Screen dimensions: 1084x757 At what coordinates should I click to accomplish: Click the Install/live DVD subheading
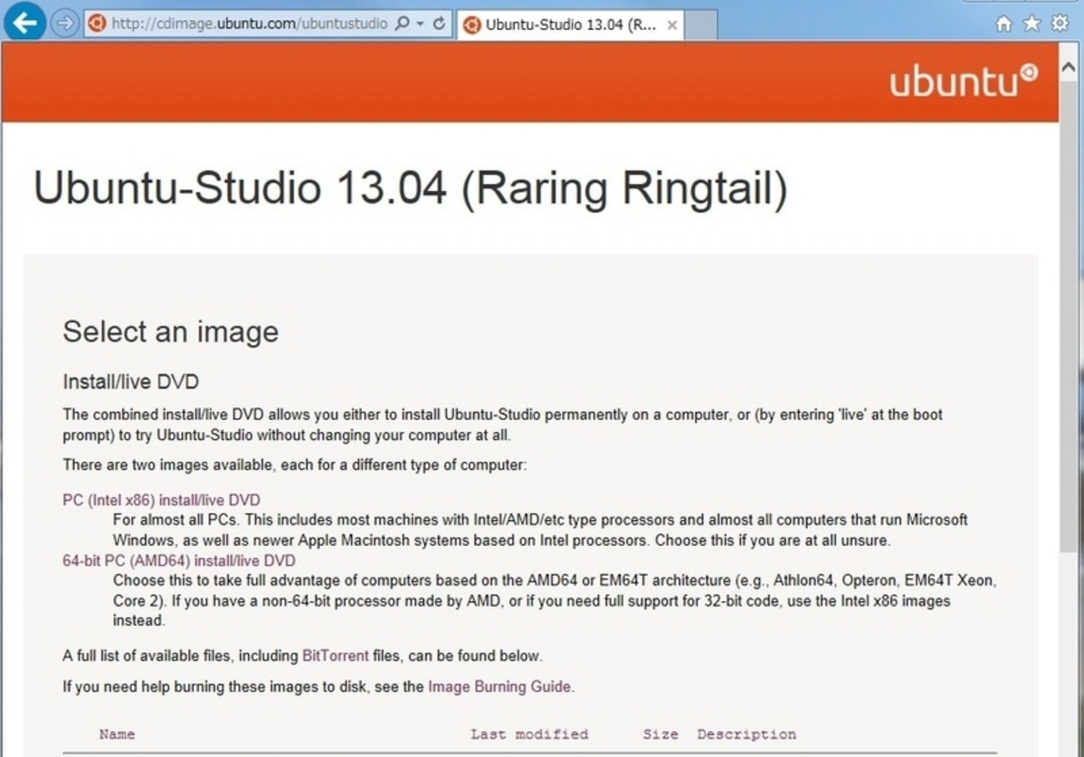tap(131, 383)
